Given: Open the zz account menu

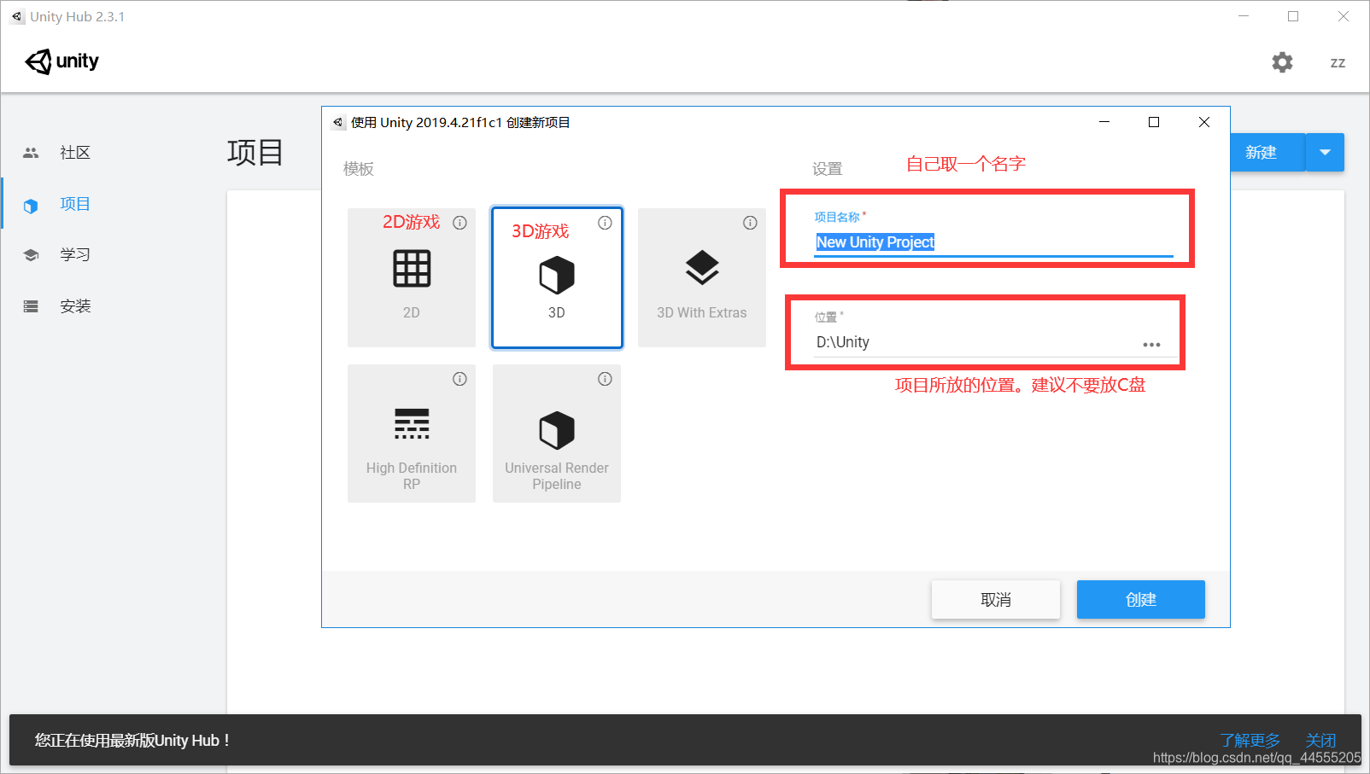Looking at the screenshot, I should [1338, 62].
